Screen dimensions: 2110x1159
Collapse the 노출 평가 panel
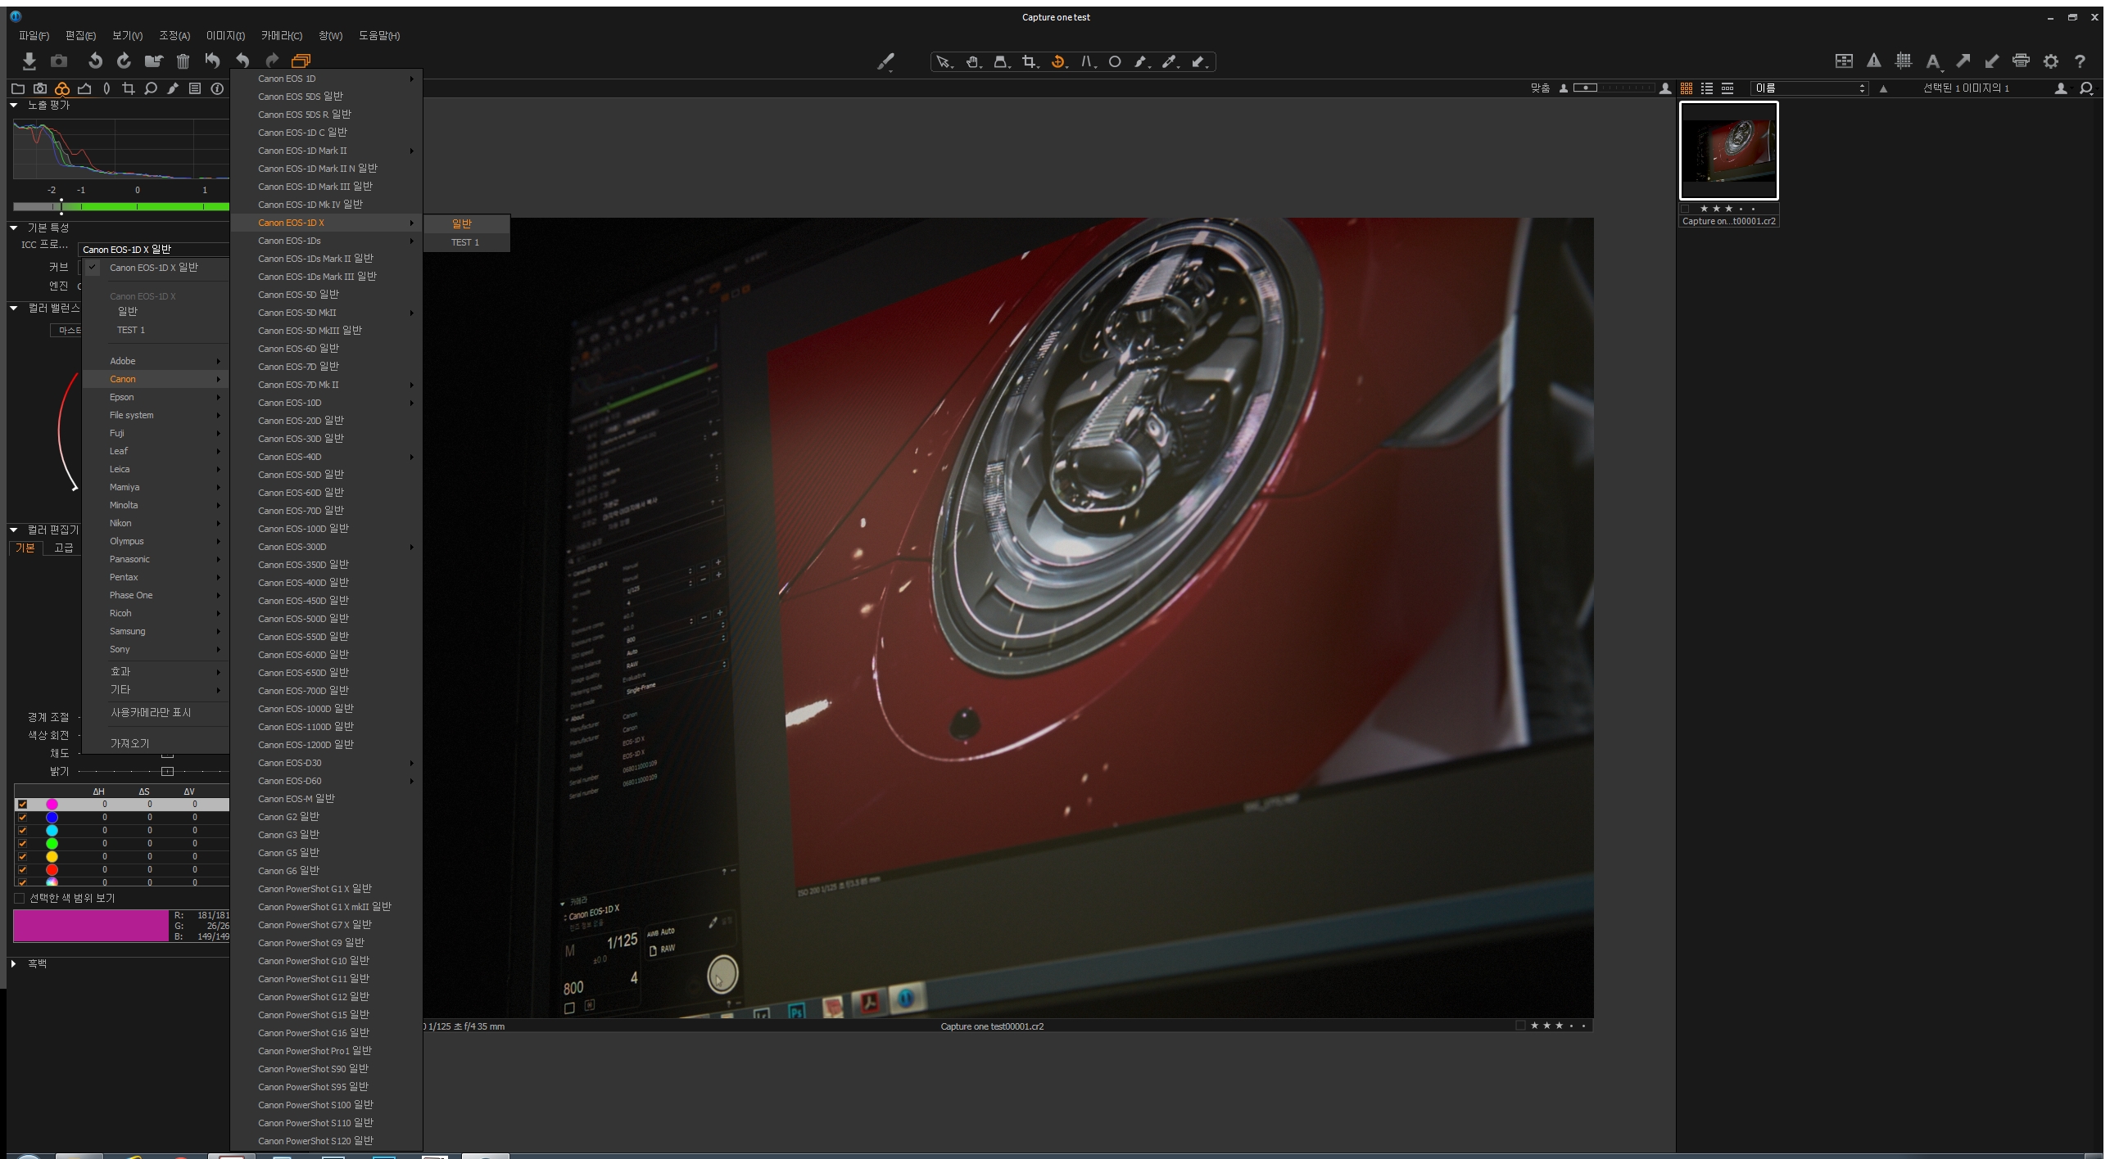tap(14, 105)
